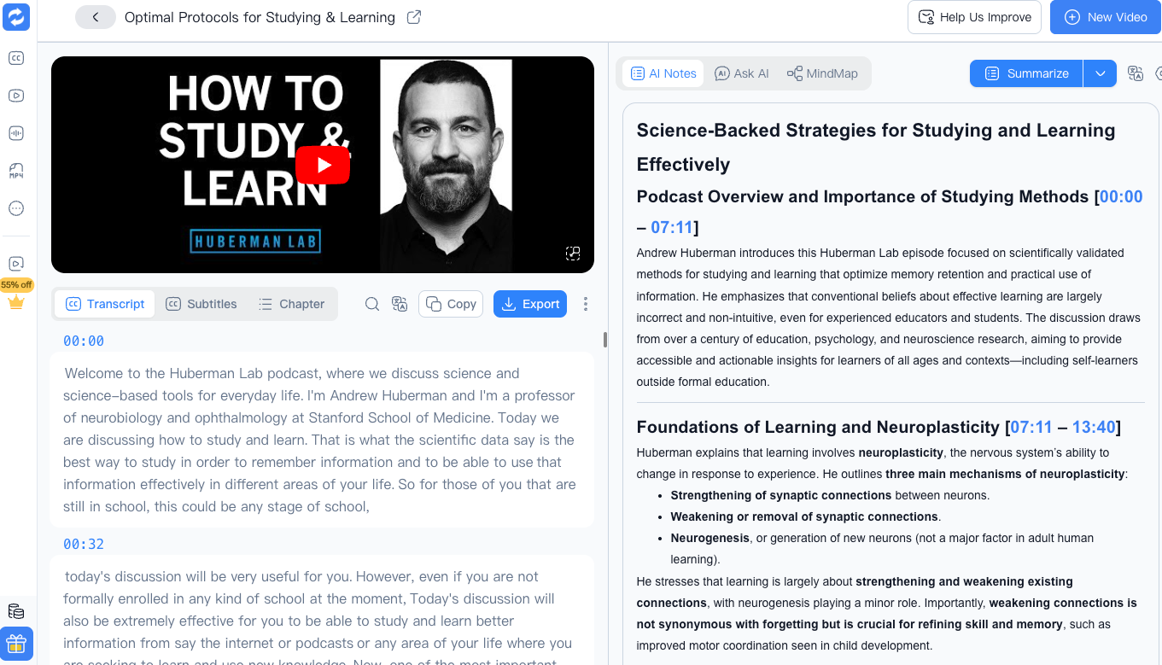Viewport: 1162px width, 665px height.
Task: Select the 00:00 transcript timestamp
Action: (84, 341)
